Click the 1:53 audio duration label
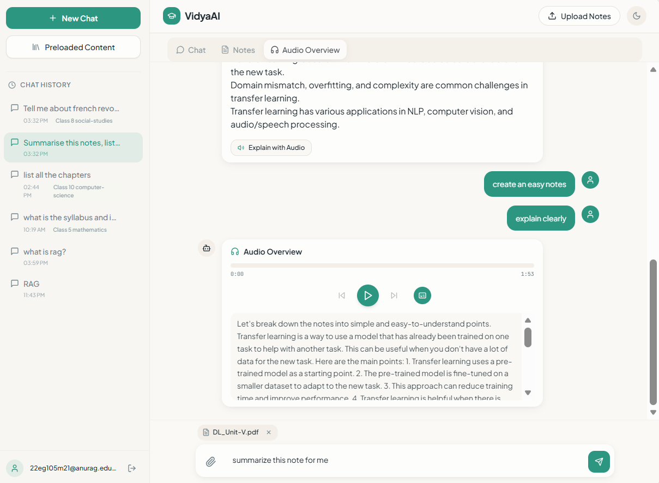Image resolution: width=659 pixels, height=483 pixels. (x=527, y=274)
